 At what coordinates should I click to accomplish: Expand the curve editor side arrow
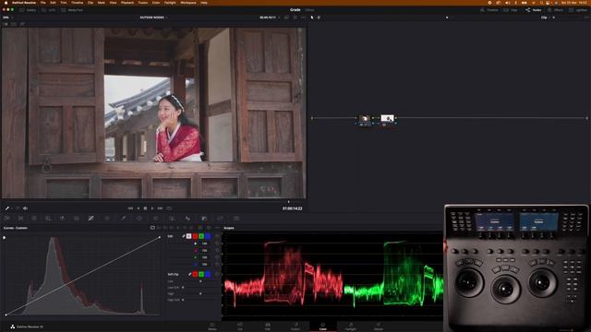coord(4,238)
